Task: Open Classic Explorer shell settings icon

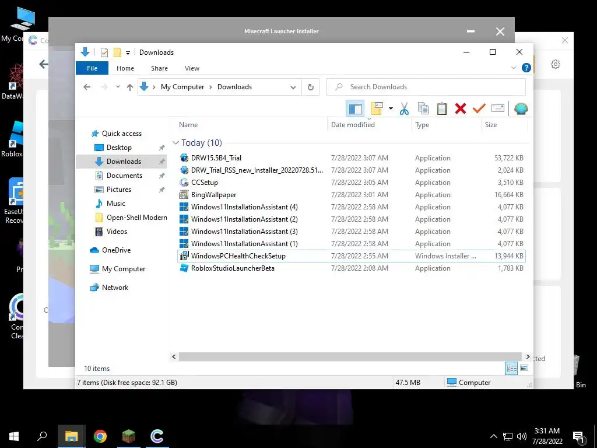Action: point(521,108)
